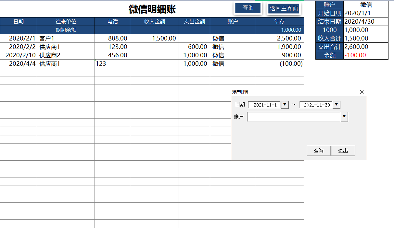
Task: Select the 结存 column header
Action: [x=280, y=22]
